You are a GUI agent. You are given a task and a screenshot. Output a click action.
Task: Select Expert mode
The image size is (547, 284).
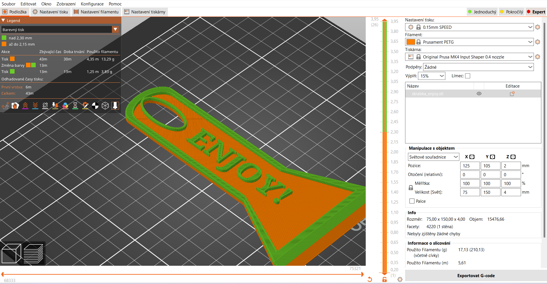tap(536, 12)
